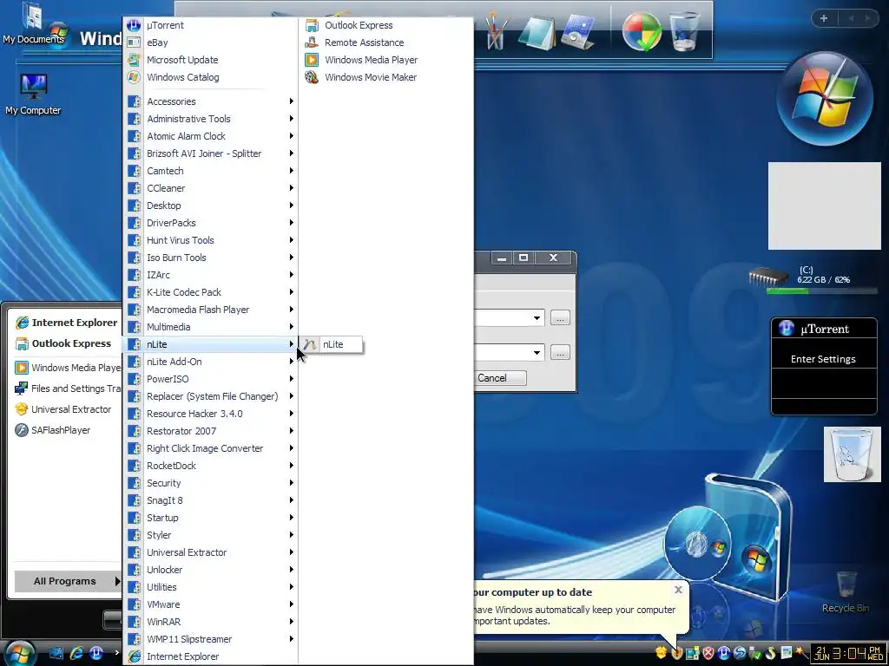Expand the Camtech folder
889x666 pixels.
[x=210, y=171]
